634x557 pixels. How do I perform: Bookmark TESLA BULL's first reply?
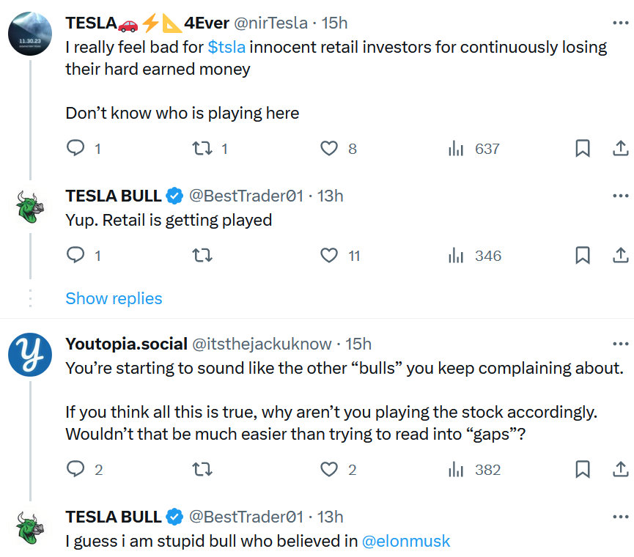[x=583, y=255]
